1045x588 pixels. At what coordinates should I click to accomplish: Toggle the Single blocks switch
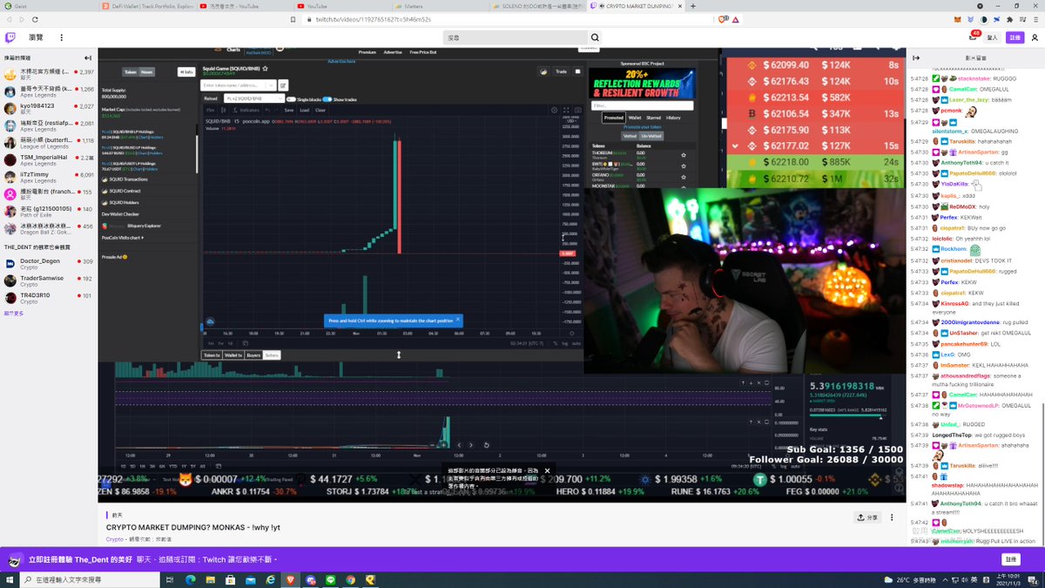291,99
